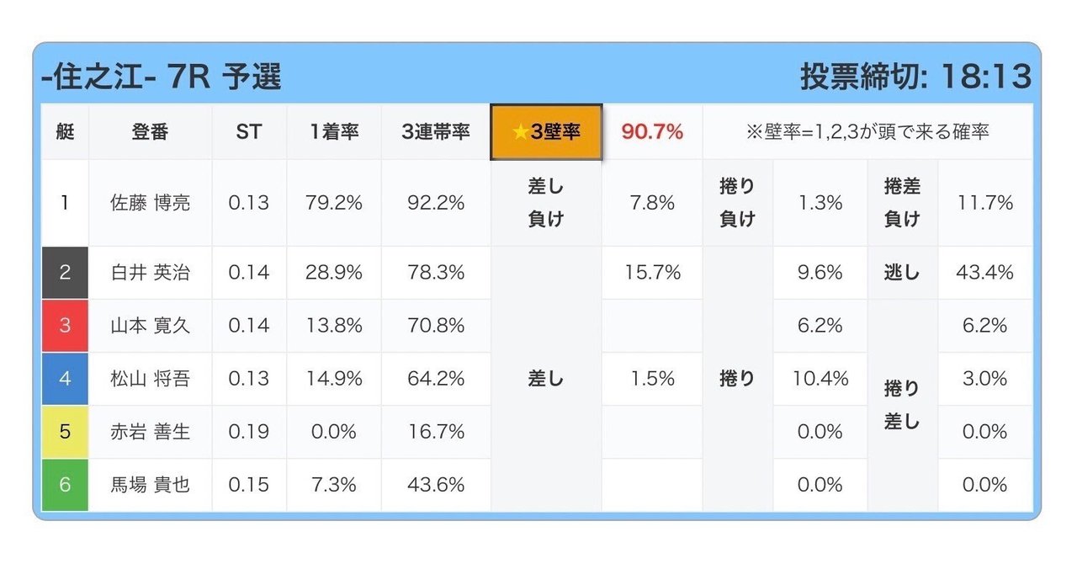
Task: Click the black boat number 2 badge
Action: 65,273
